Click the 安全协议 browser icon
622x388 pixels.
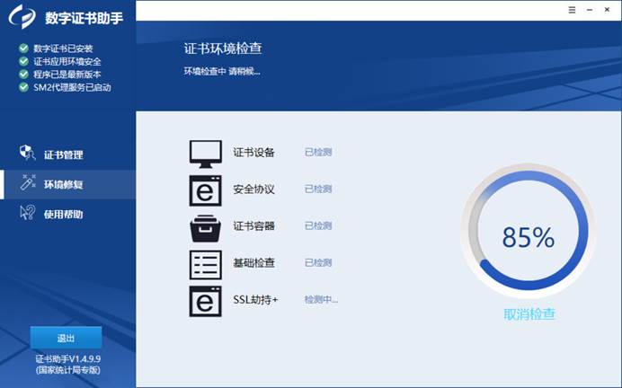click(205, 190)
